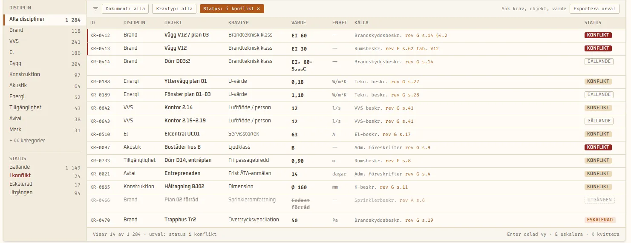
Task: Select the Bygg discipline in sidebar
Action: (45, 64)
